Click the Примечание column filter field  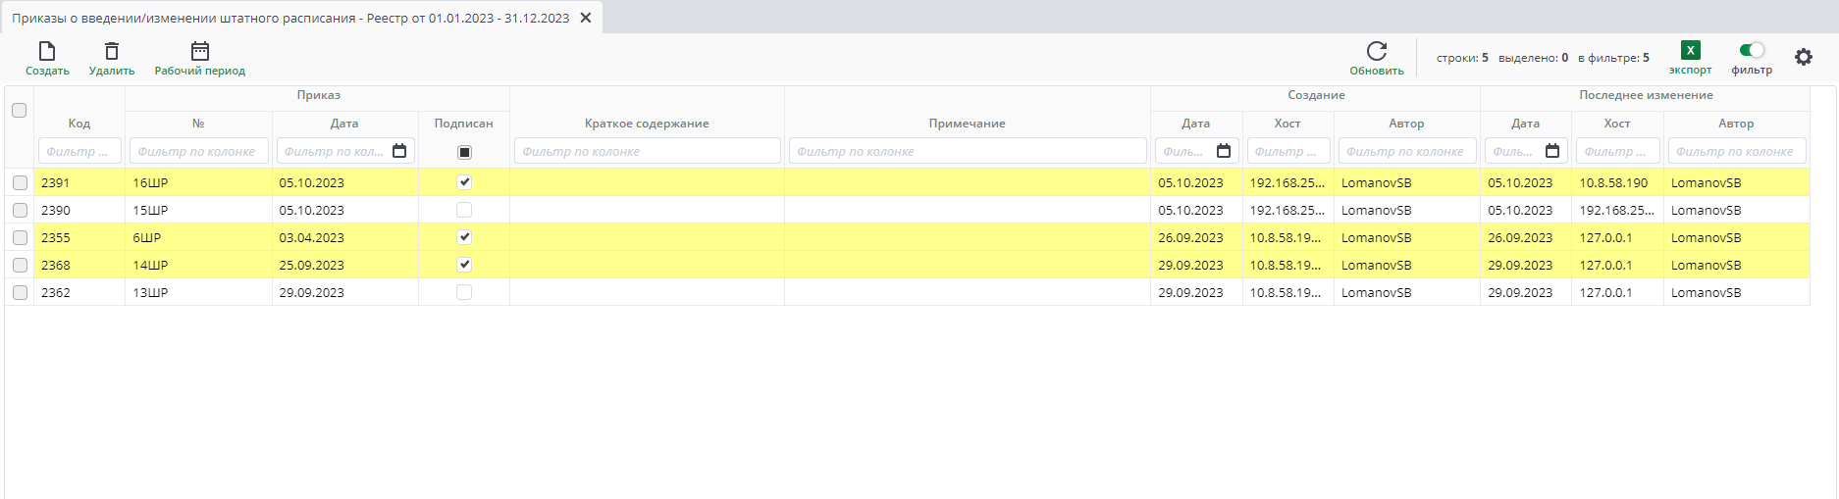pos(968,151)
